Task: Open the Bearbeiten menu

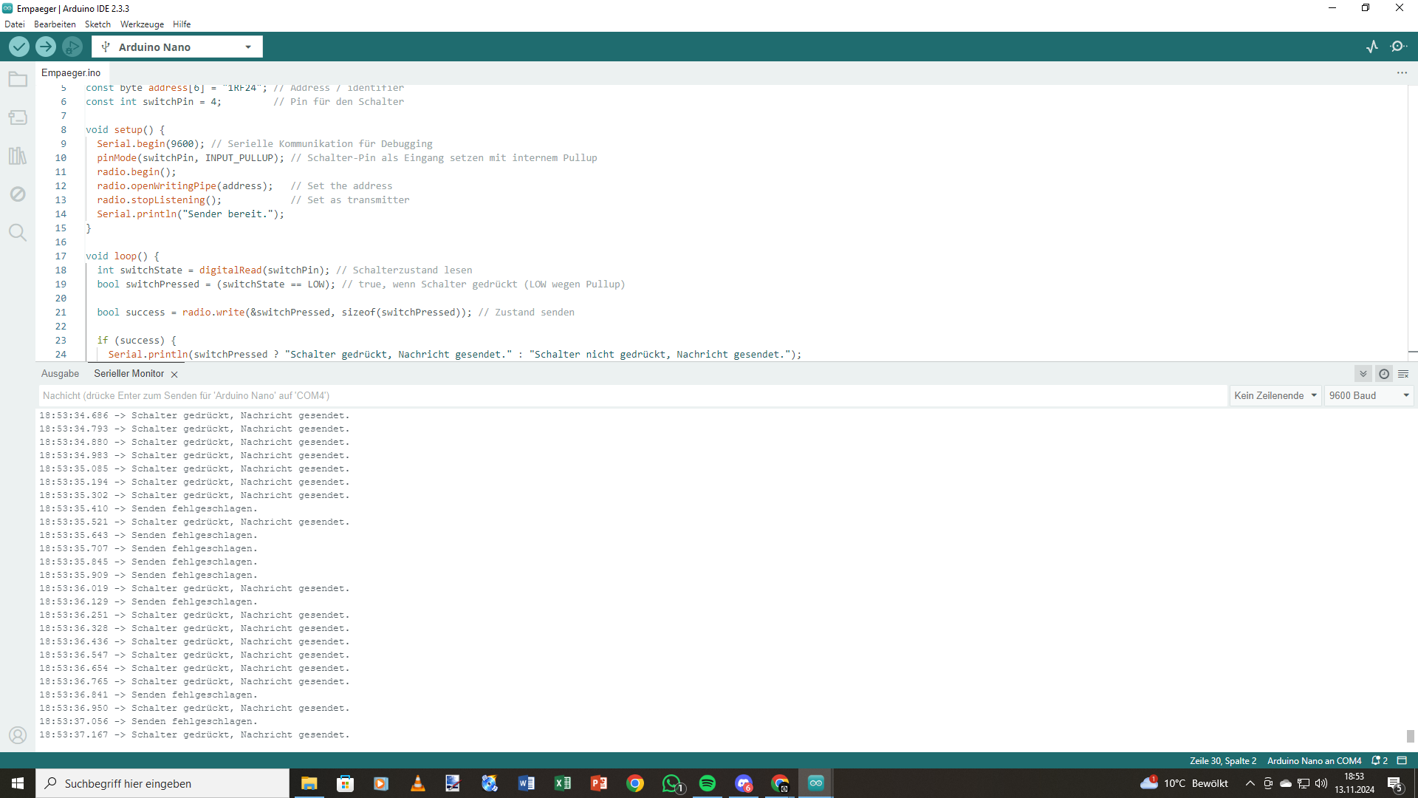Action: coord(55,24)
